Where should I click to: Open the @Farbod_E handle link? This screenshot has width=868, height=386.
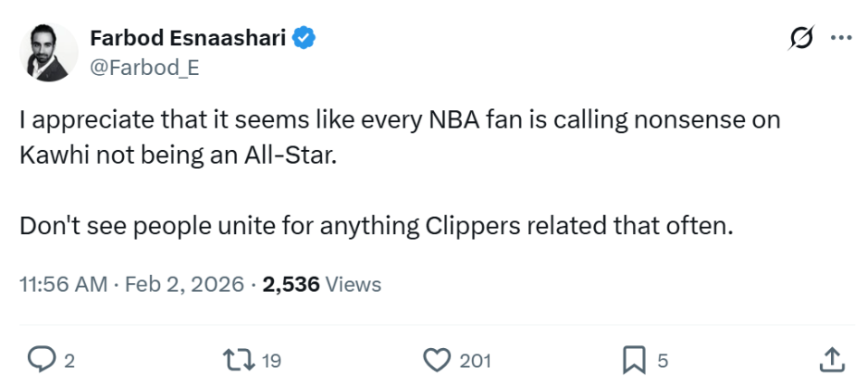tap(145, 66)
